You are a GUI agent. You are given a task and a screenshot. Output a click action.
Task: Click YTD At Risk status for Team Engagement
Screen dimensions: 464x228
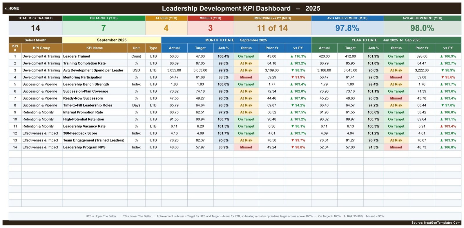[396, 140]
